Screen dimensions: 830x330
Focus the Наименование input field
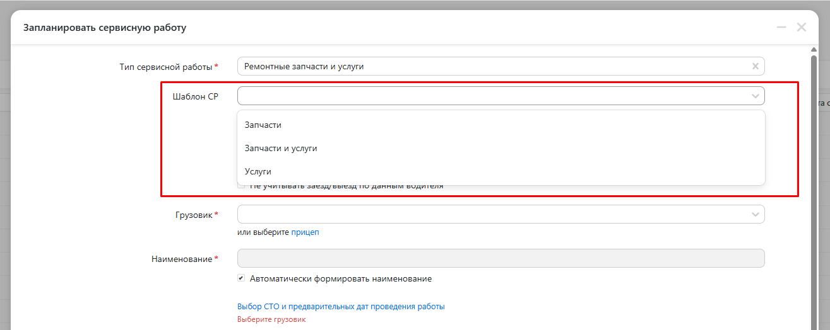(501, 258)
